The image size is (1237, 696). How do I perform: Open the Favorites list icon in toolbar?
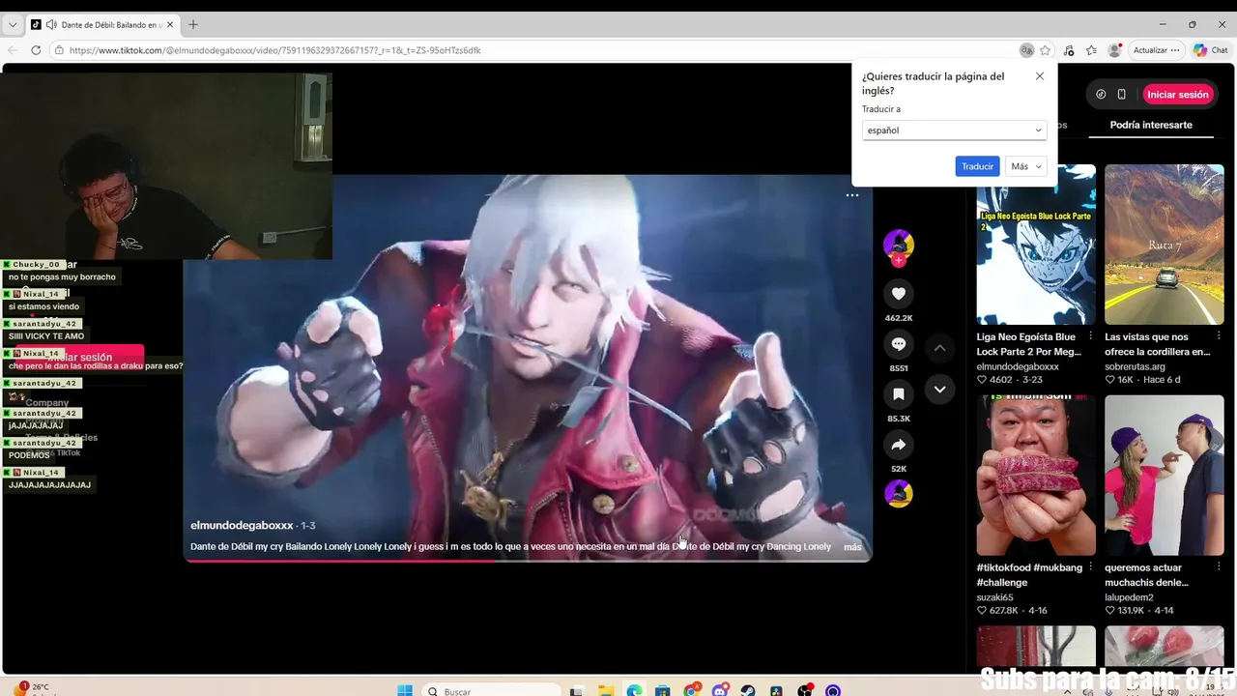(1091, 50)
